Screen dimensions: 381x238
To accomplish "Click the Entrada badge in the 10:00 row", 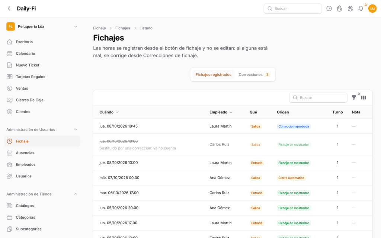I will coord(257,163).
